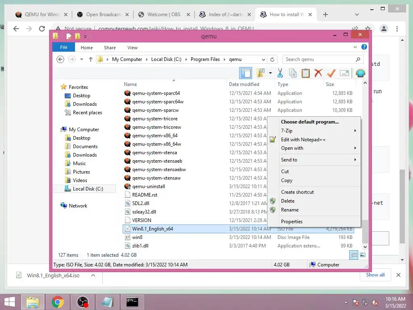Show hidden tray icons arrow
The image size is (413, 310).
(x=346, y=302)
